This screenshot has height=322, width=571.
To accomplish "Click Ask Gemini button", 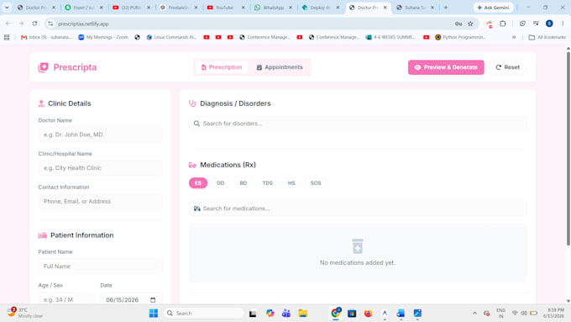I will coord(493,8).
